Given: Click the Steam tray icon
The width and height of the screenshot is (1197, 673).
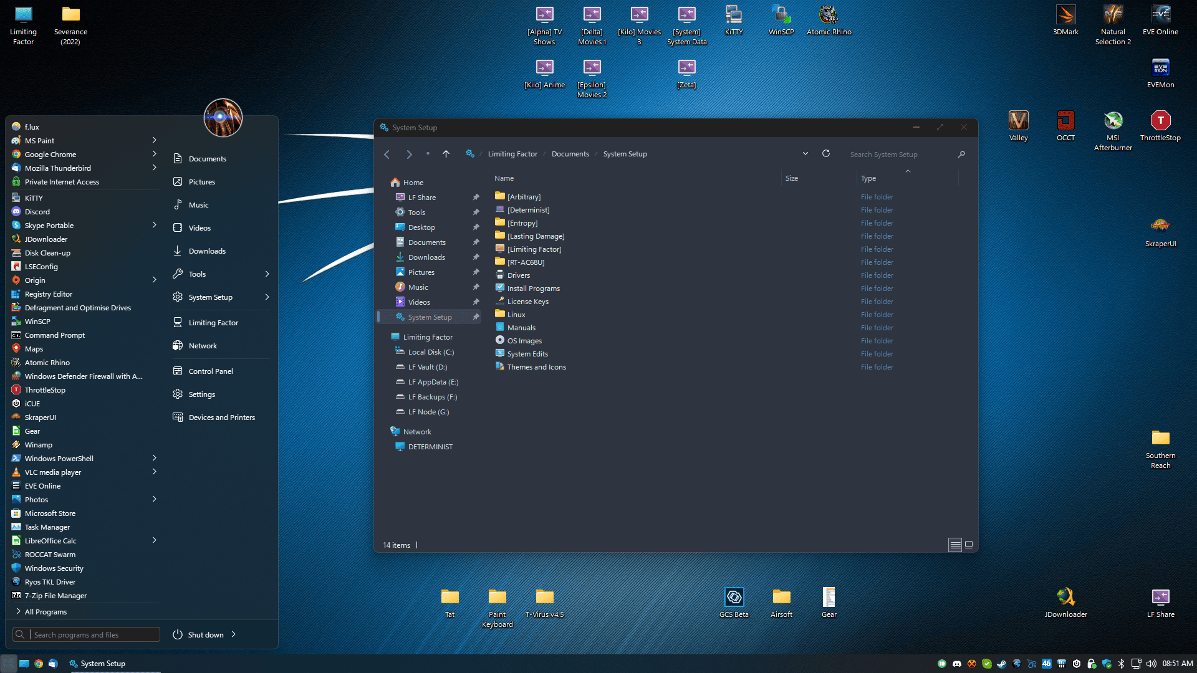Looking at the screenshot, I should point(1001,664).
